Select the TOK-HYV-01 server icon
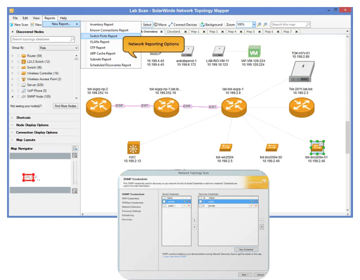The image size is (360, 280). 301,72
